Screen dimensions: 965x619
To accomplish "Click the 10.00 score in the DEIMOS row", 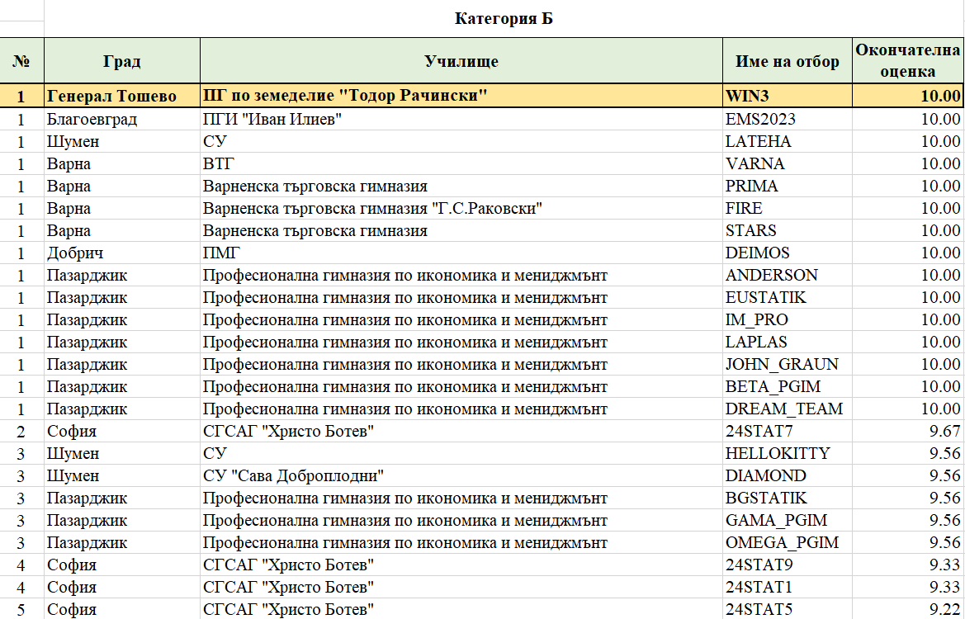I will tap(908, 253).
